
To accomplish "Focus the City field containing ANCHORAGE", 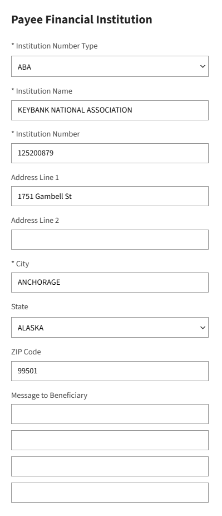I will 110,283.
